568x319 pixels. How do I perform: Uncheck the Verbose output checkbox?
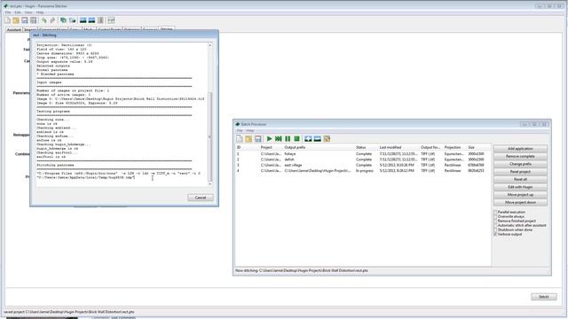pos(495,234)
